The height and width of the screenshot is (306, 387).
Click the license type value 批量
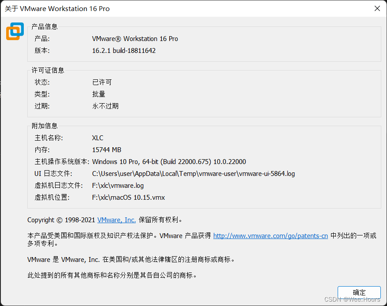coord(99,94)
